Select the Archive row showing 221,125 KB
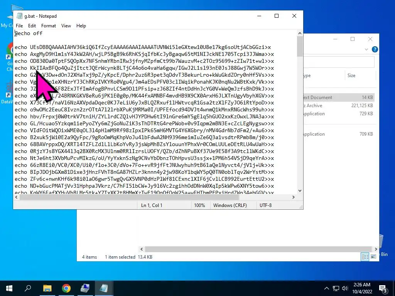 pos(339,106)
